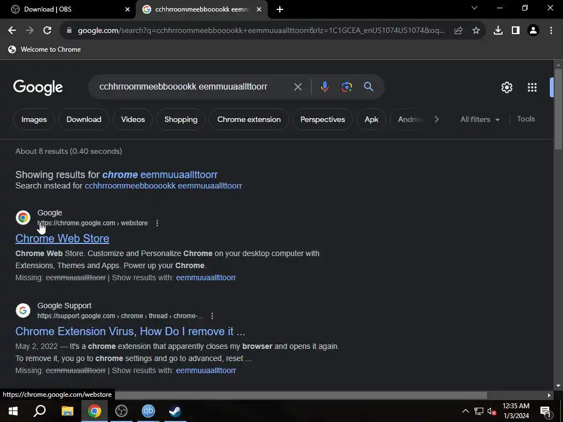Click the magnifier search button

[x=368, y=87]
